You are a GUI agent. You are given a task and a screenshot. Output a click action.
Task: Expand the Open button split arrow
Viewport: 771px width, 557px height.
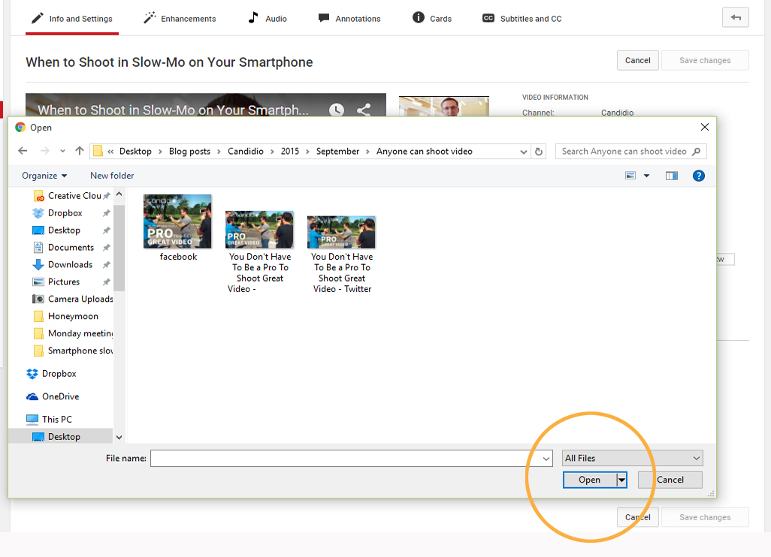621,480
